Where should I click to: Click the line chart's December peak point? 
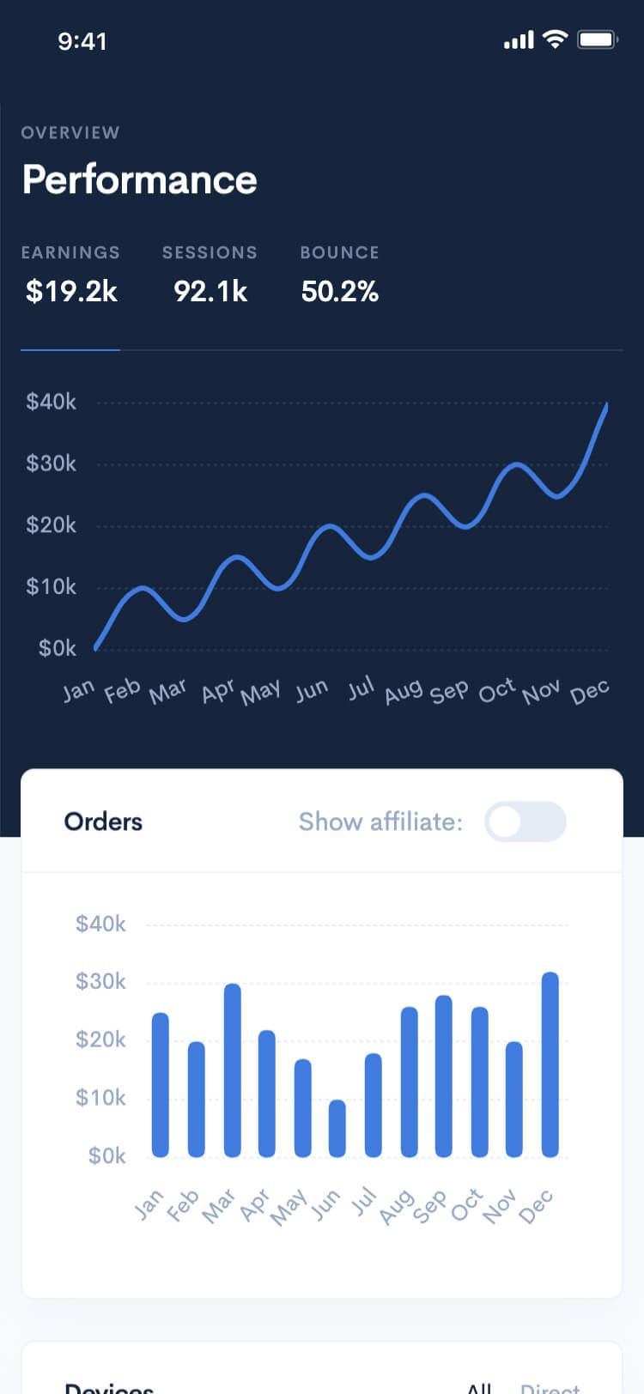click(x=606, y=405)
